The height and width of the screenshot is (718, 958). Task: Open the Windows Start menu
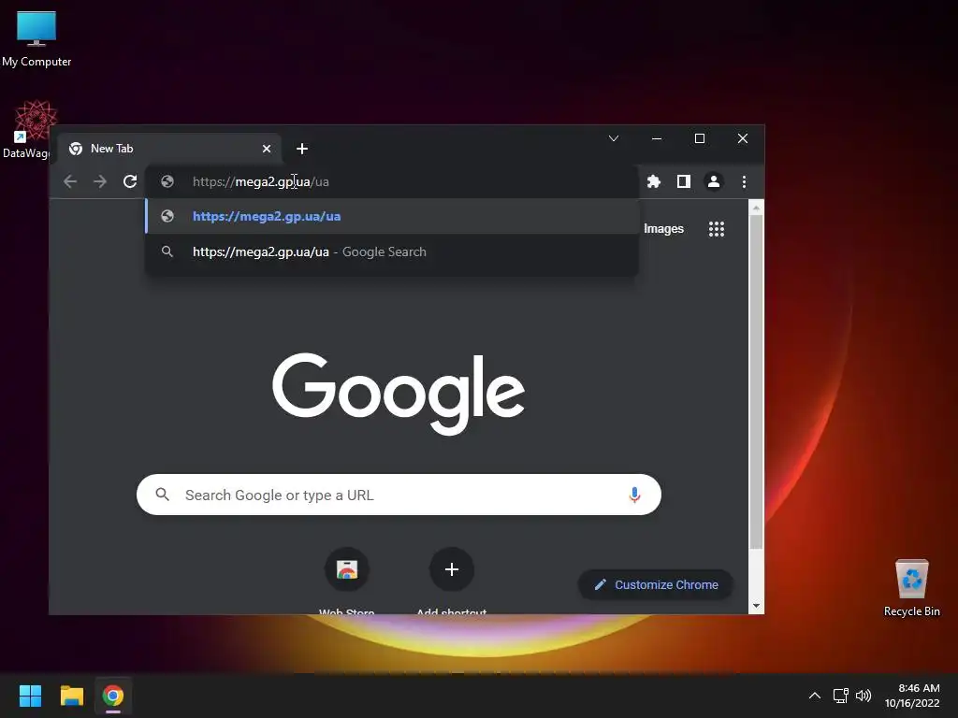tap(30, 696)
